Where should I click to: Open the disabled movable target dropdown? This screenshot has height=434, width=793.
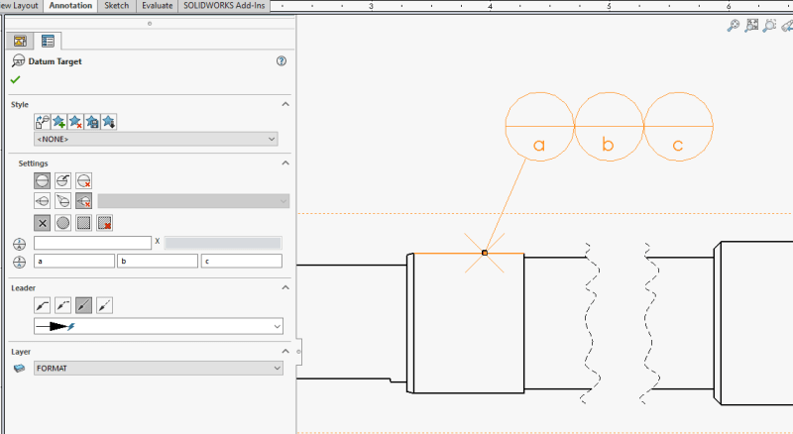click(193, 201)
